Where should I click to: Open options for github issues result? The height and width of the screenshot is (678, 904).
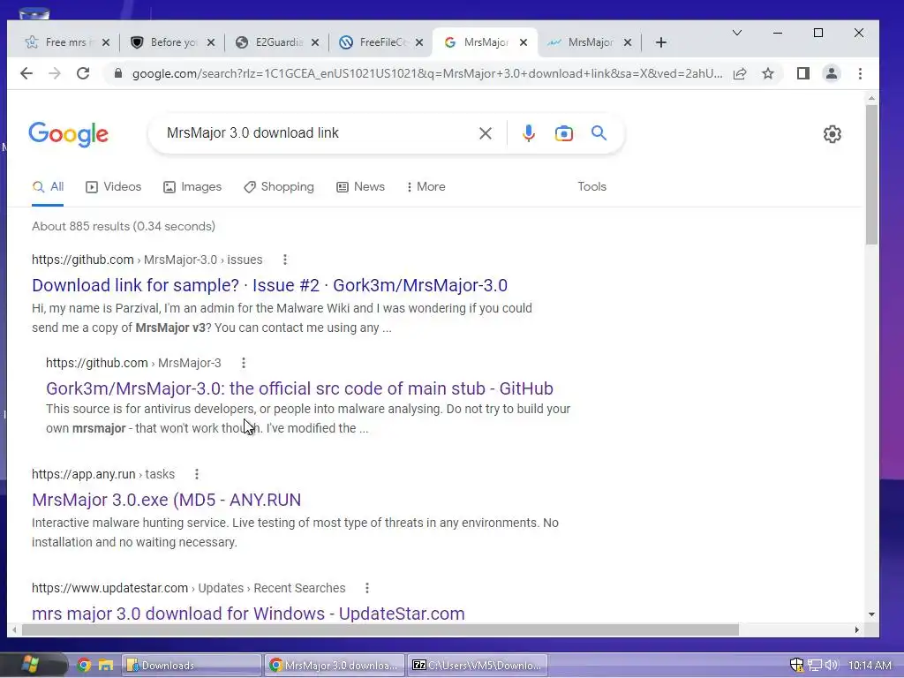click(x=285, y=260)
